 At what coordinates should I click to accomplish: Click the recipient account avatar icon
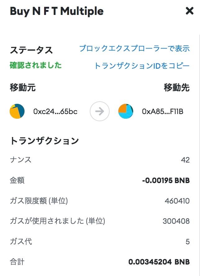126,111
